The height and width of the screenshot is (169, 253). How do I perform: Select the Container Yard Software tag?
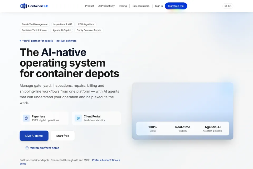point(34,30)
